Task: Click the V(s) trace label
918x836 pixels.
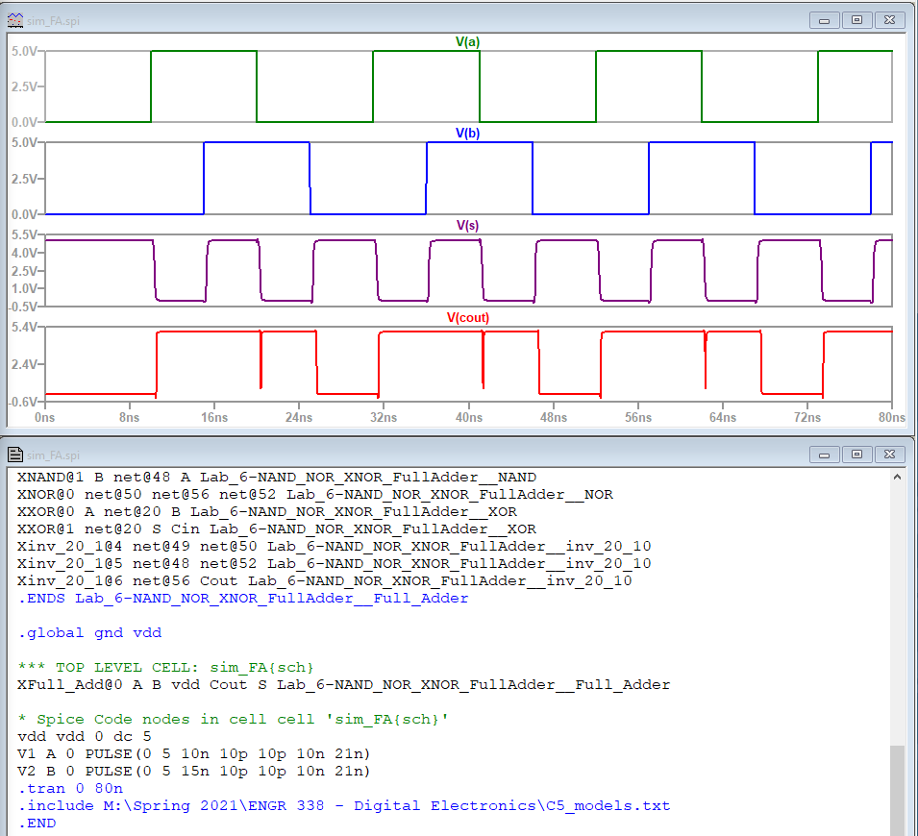Action: click(467, 226)
